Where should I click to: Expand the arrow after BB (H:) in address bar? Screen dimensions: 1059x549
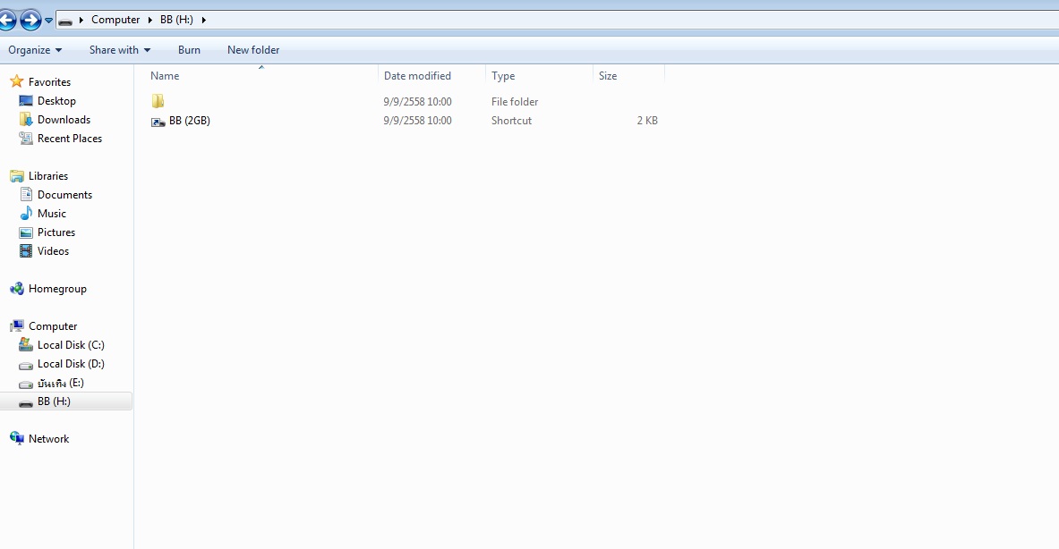pos(203,20)
